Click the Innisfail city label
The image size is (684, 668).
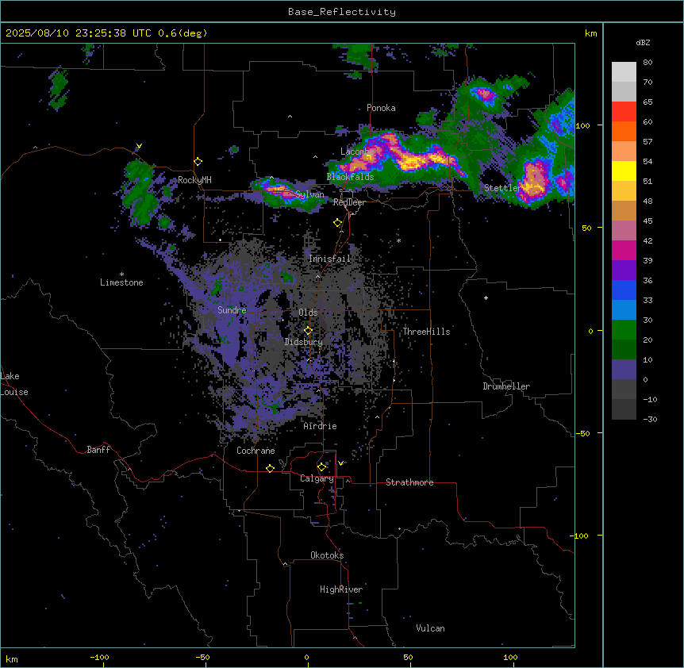(329, 259)
